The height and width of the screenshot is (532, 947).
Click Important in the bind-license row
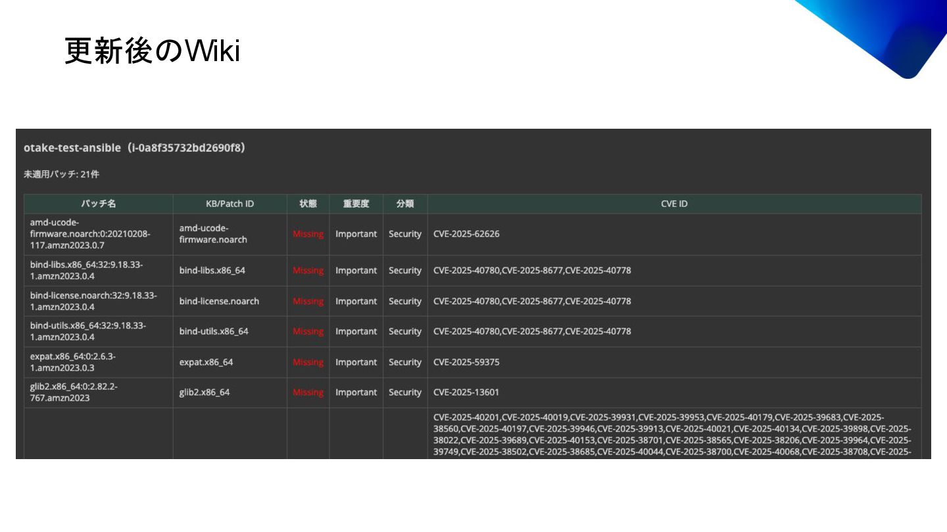pos(356,301)
